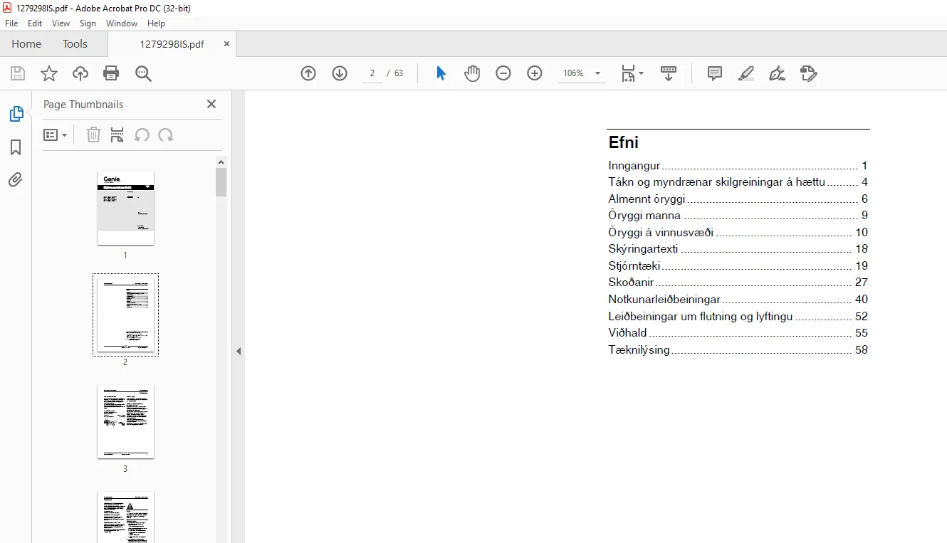Viewport: 947px width, 543px height.
Task: Select the 1279298IS.pdf document tab
Action: point(172,44)
